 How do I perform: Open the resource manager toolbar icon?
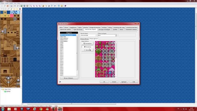(x=46, y=6)
